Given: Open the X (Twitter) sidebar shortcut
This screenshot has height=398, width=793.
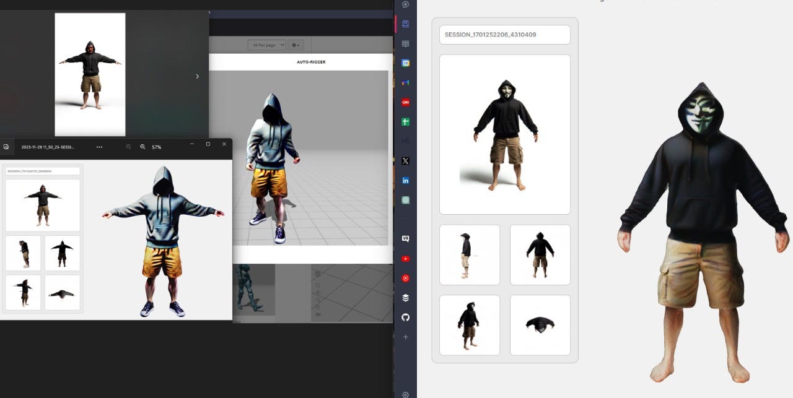Looking at the screenshot, I should point(406,161).
